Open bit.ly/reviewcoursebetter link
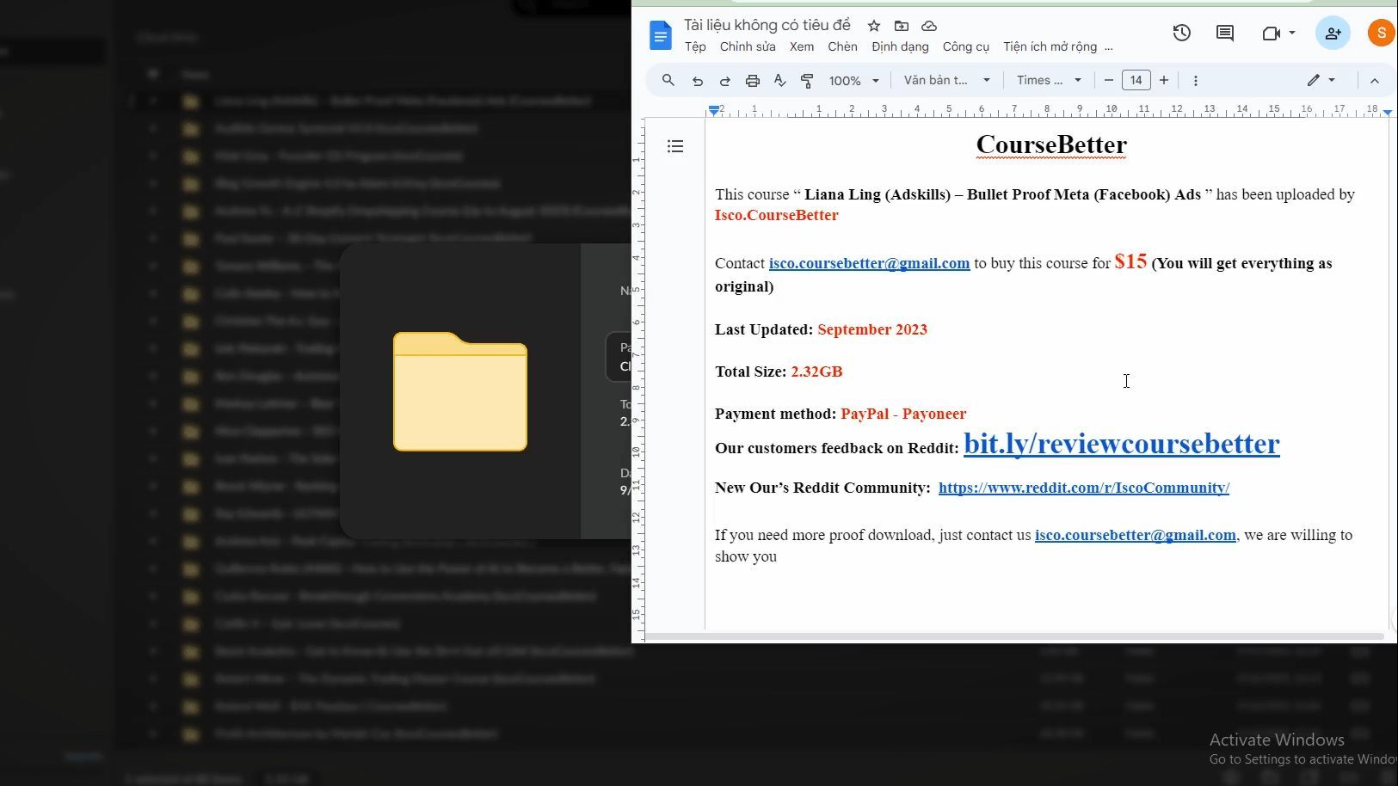 [x=1122, y=444]
